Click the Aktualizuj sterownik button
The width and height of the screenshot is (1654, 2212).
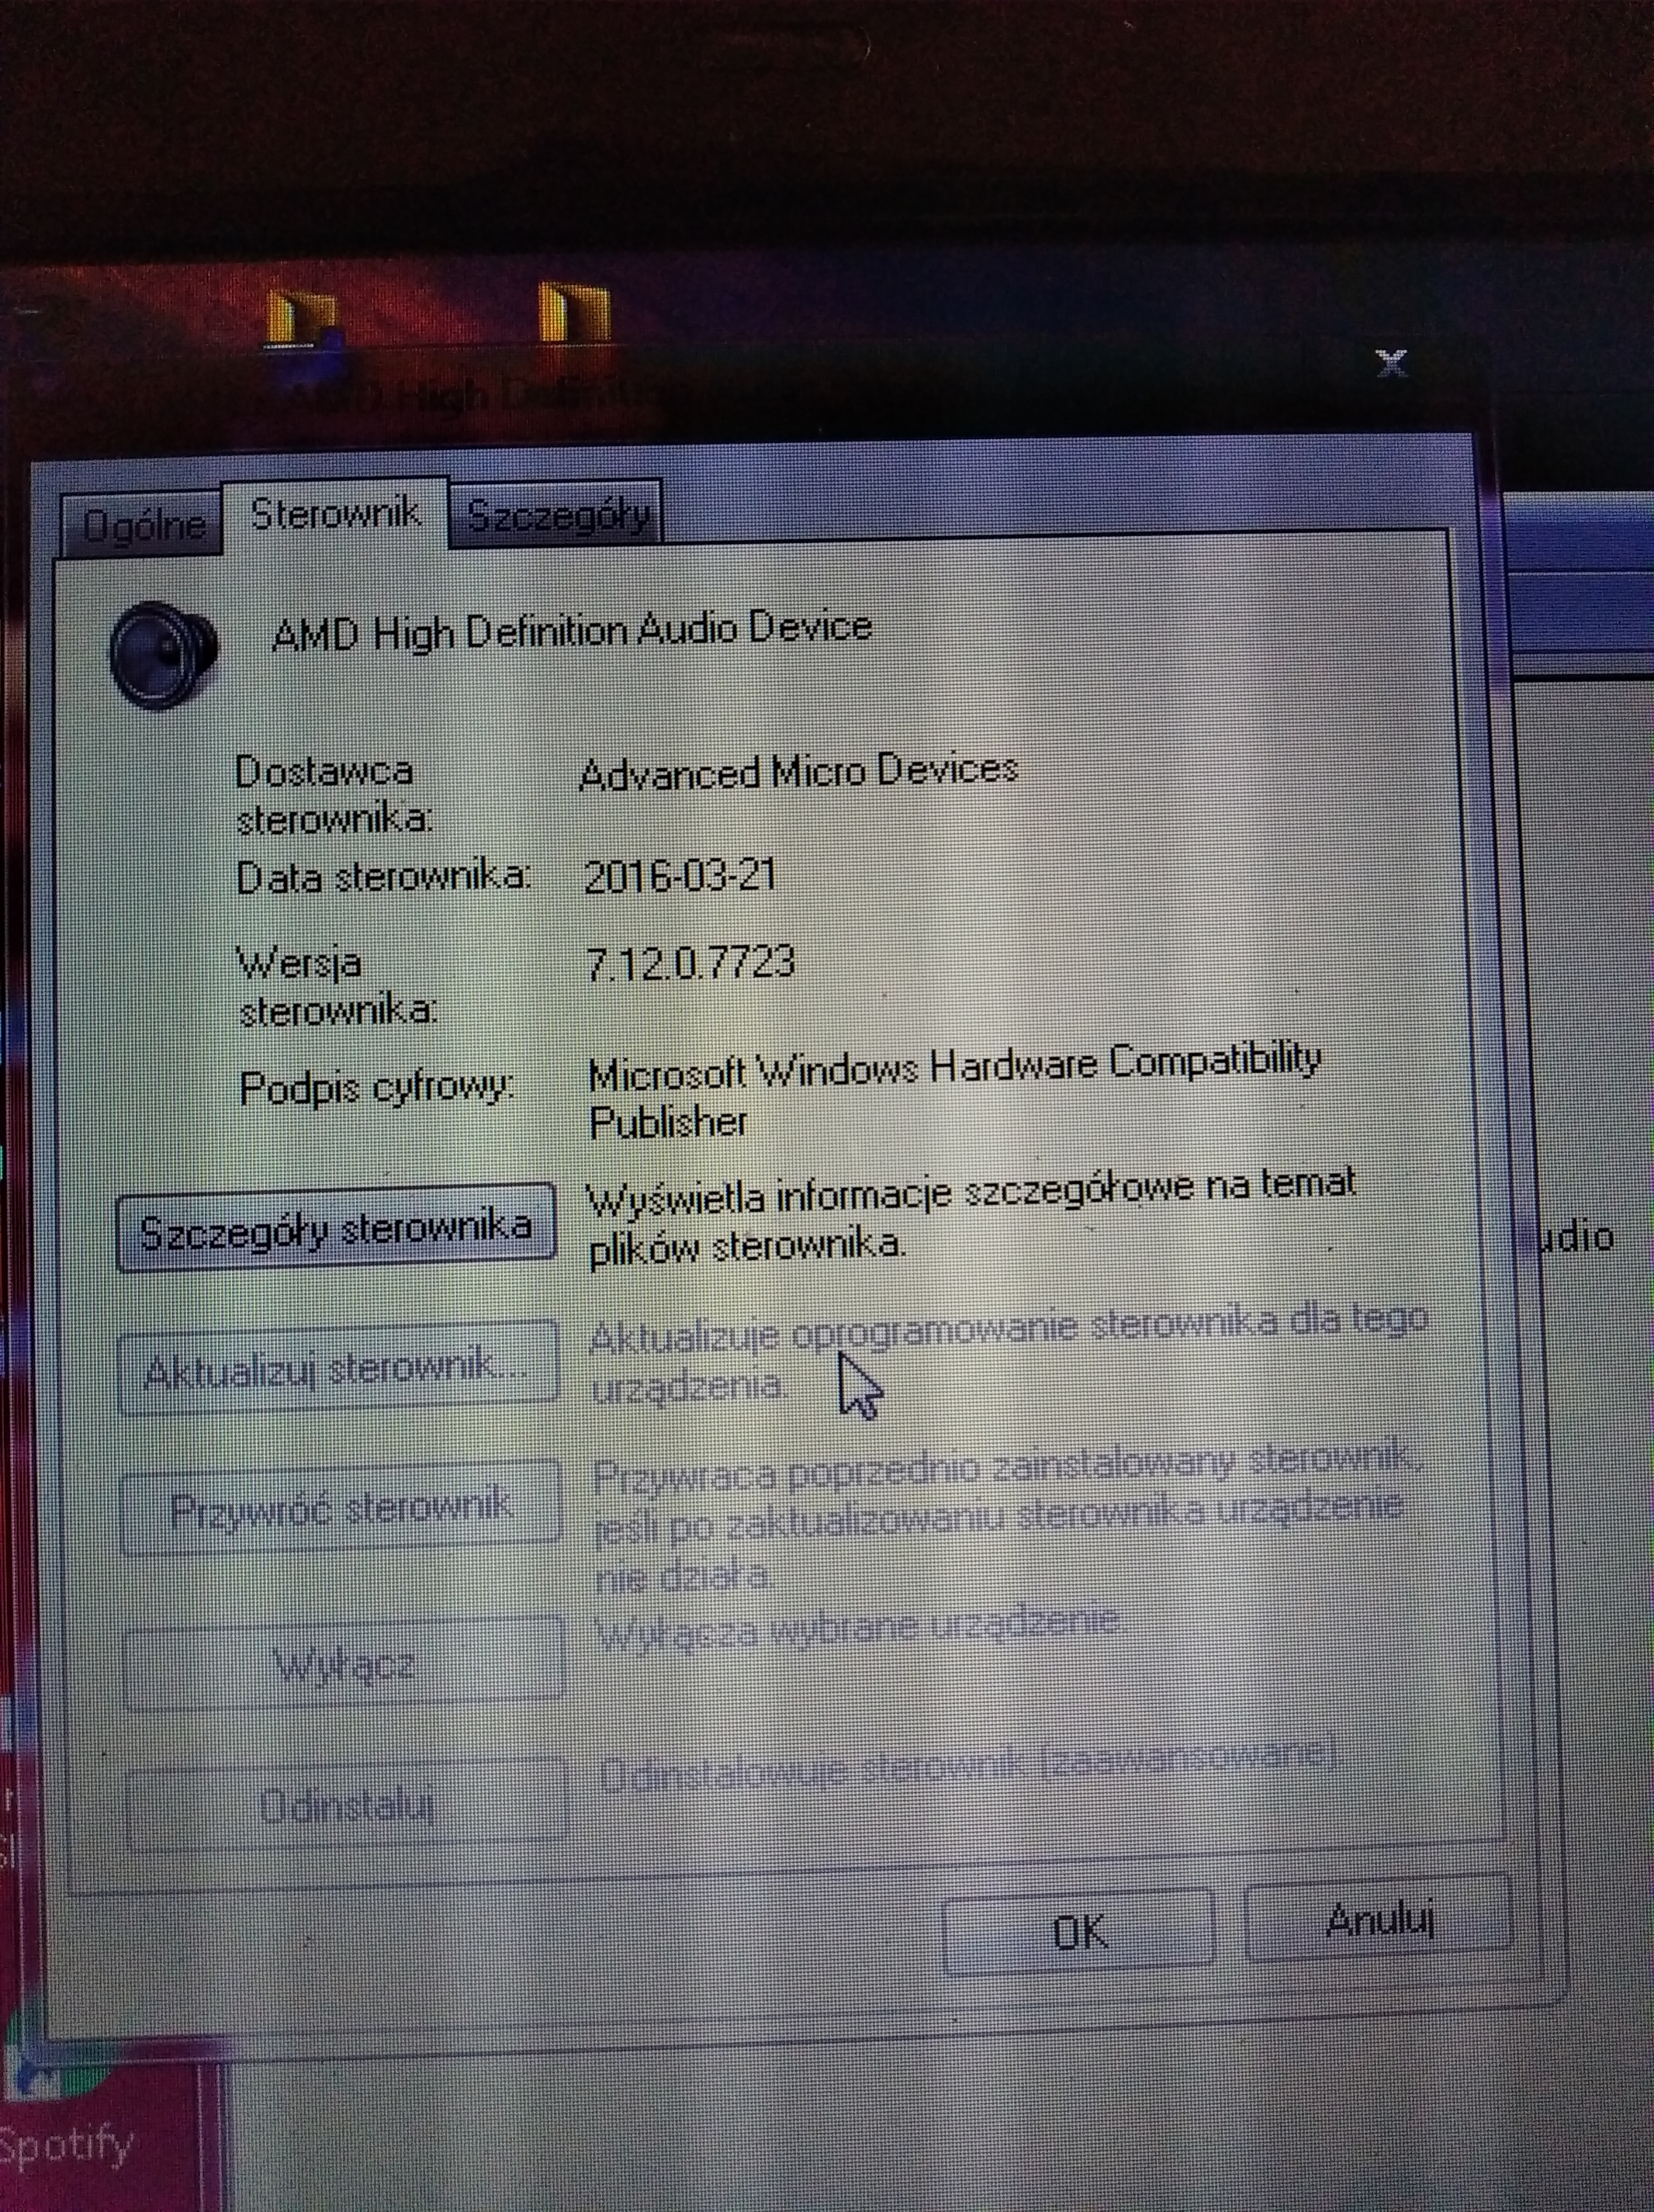coord(338,1368)
